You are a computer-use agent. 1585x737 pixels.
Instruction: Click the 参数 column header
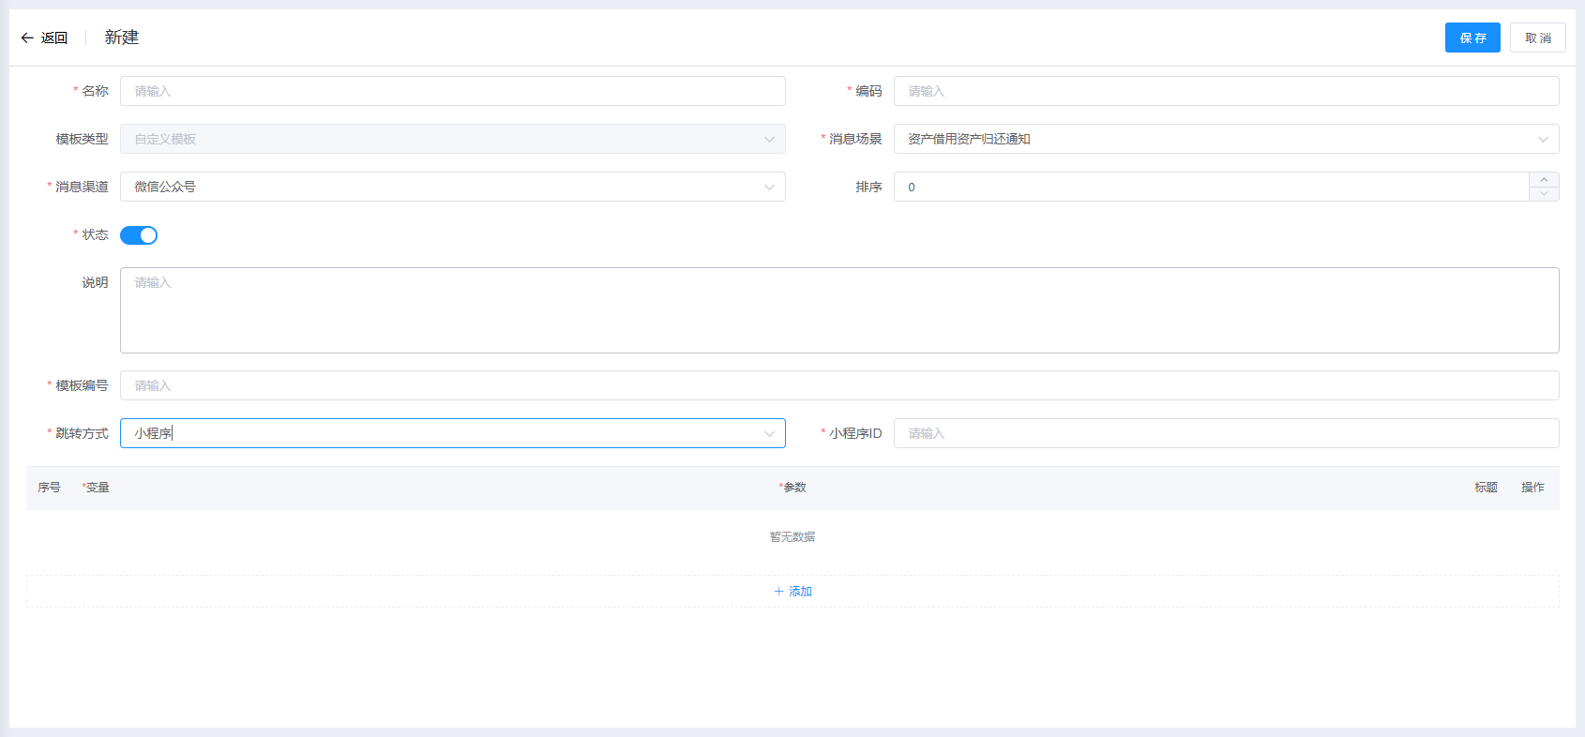(793, 488)
